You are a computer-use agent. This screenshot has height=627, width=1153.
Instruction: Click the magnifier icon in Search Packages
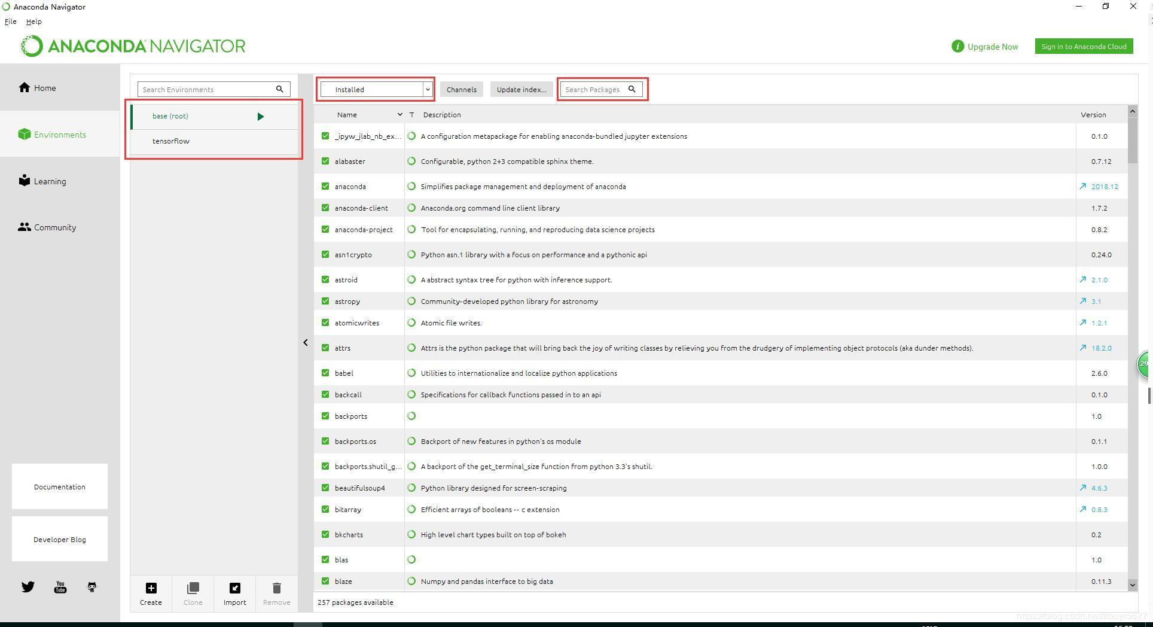point(632,89)
